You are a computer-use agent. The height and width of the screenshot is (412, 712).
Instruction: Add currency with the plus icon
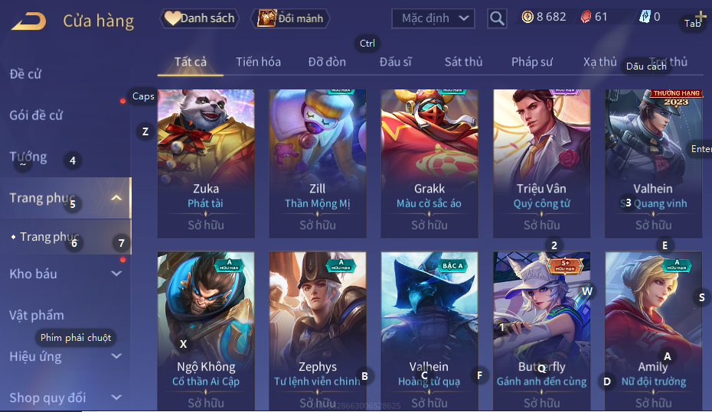tap(701, 18)
